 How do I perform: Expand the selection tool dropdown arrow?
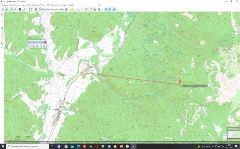coord(9,9)
